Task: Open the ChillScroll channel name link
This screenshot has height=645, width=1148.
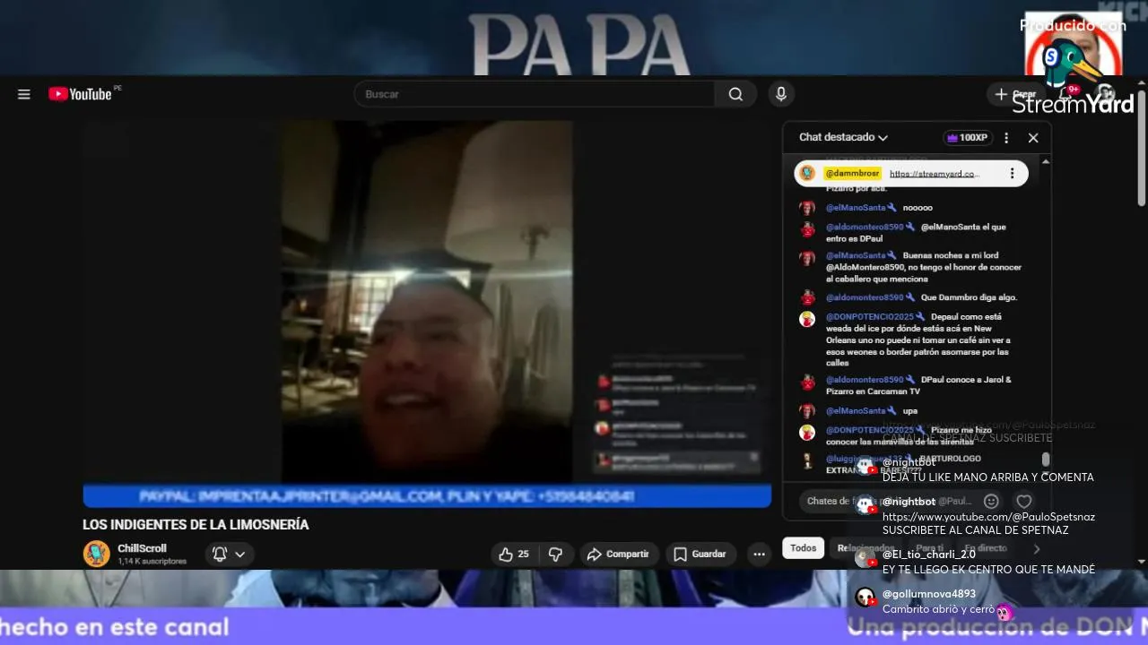Action: [x=142, y=548]
